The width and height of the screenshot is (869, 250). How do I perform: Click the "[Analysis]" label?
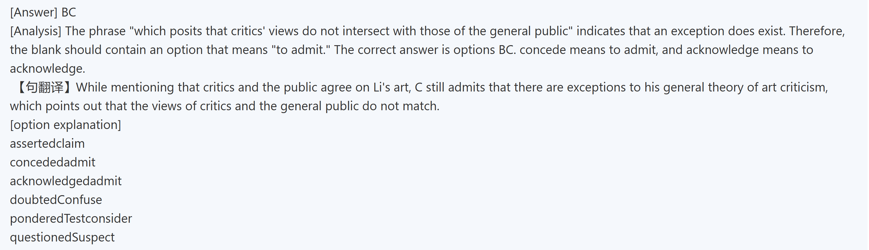pyautogui.click(x=36, y=31)
